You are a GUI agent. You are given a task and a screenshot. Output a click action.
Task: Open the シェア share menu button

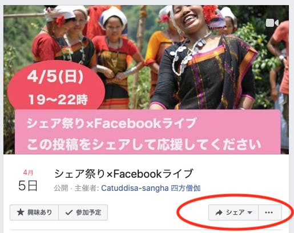(x=233, y=212)
